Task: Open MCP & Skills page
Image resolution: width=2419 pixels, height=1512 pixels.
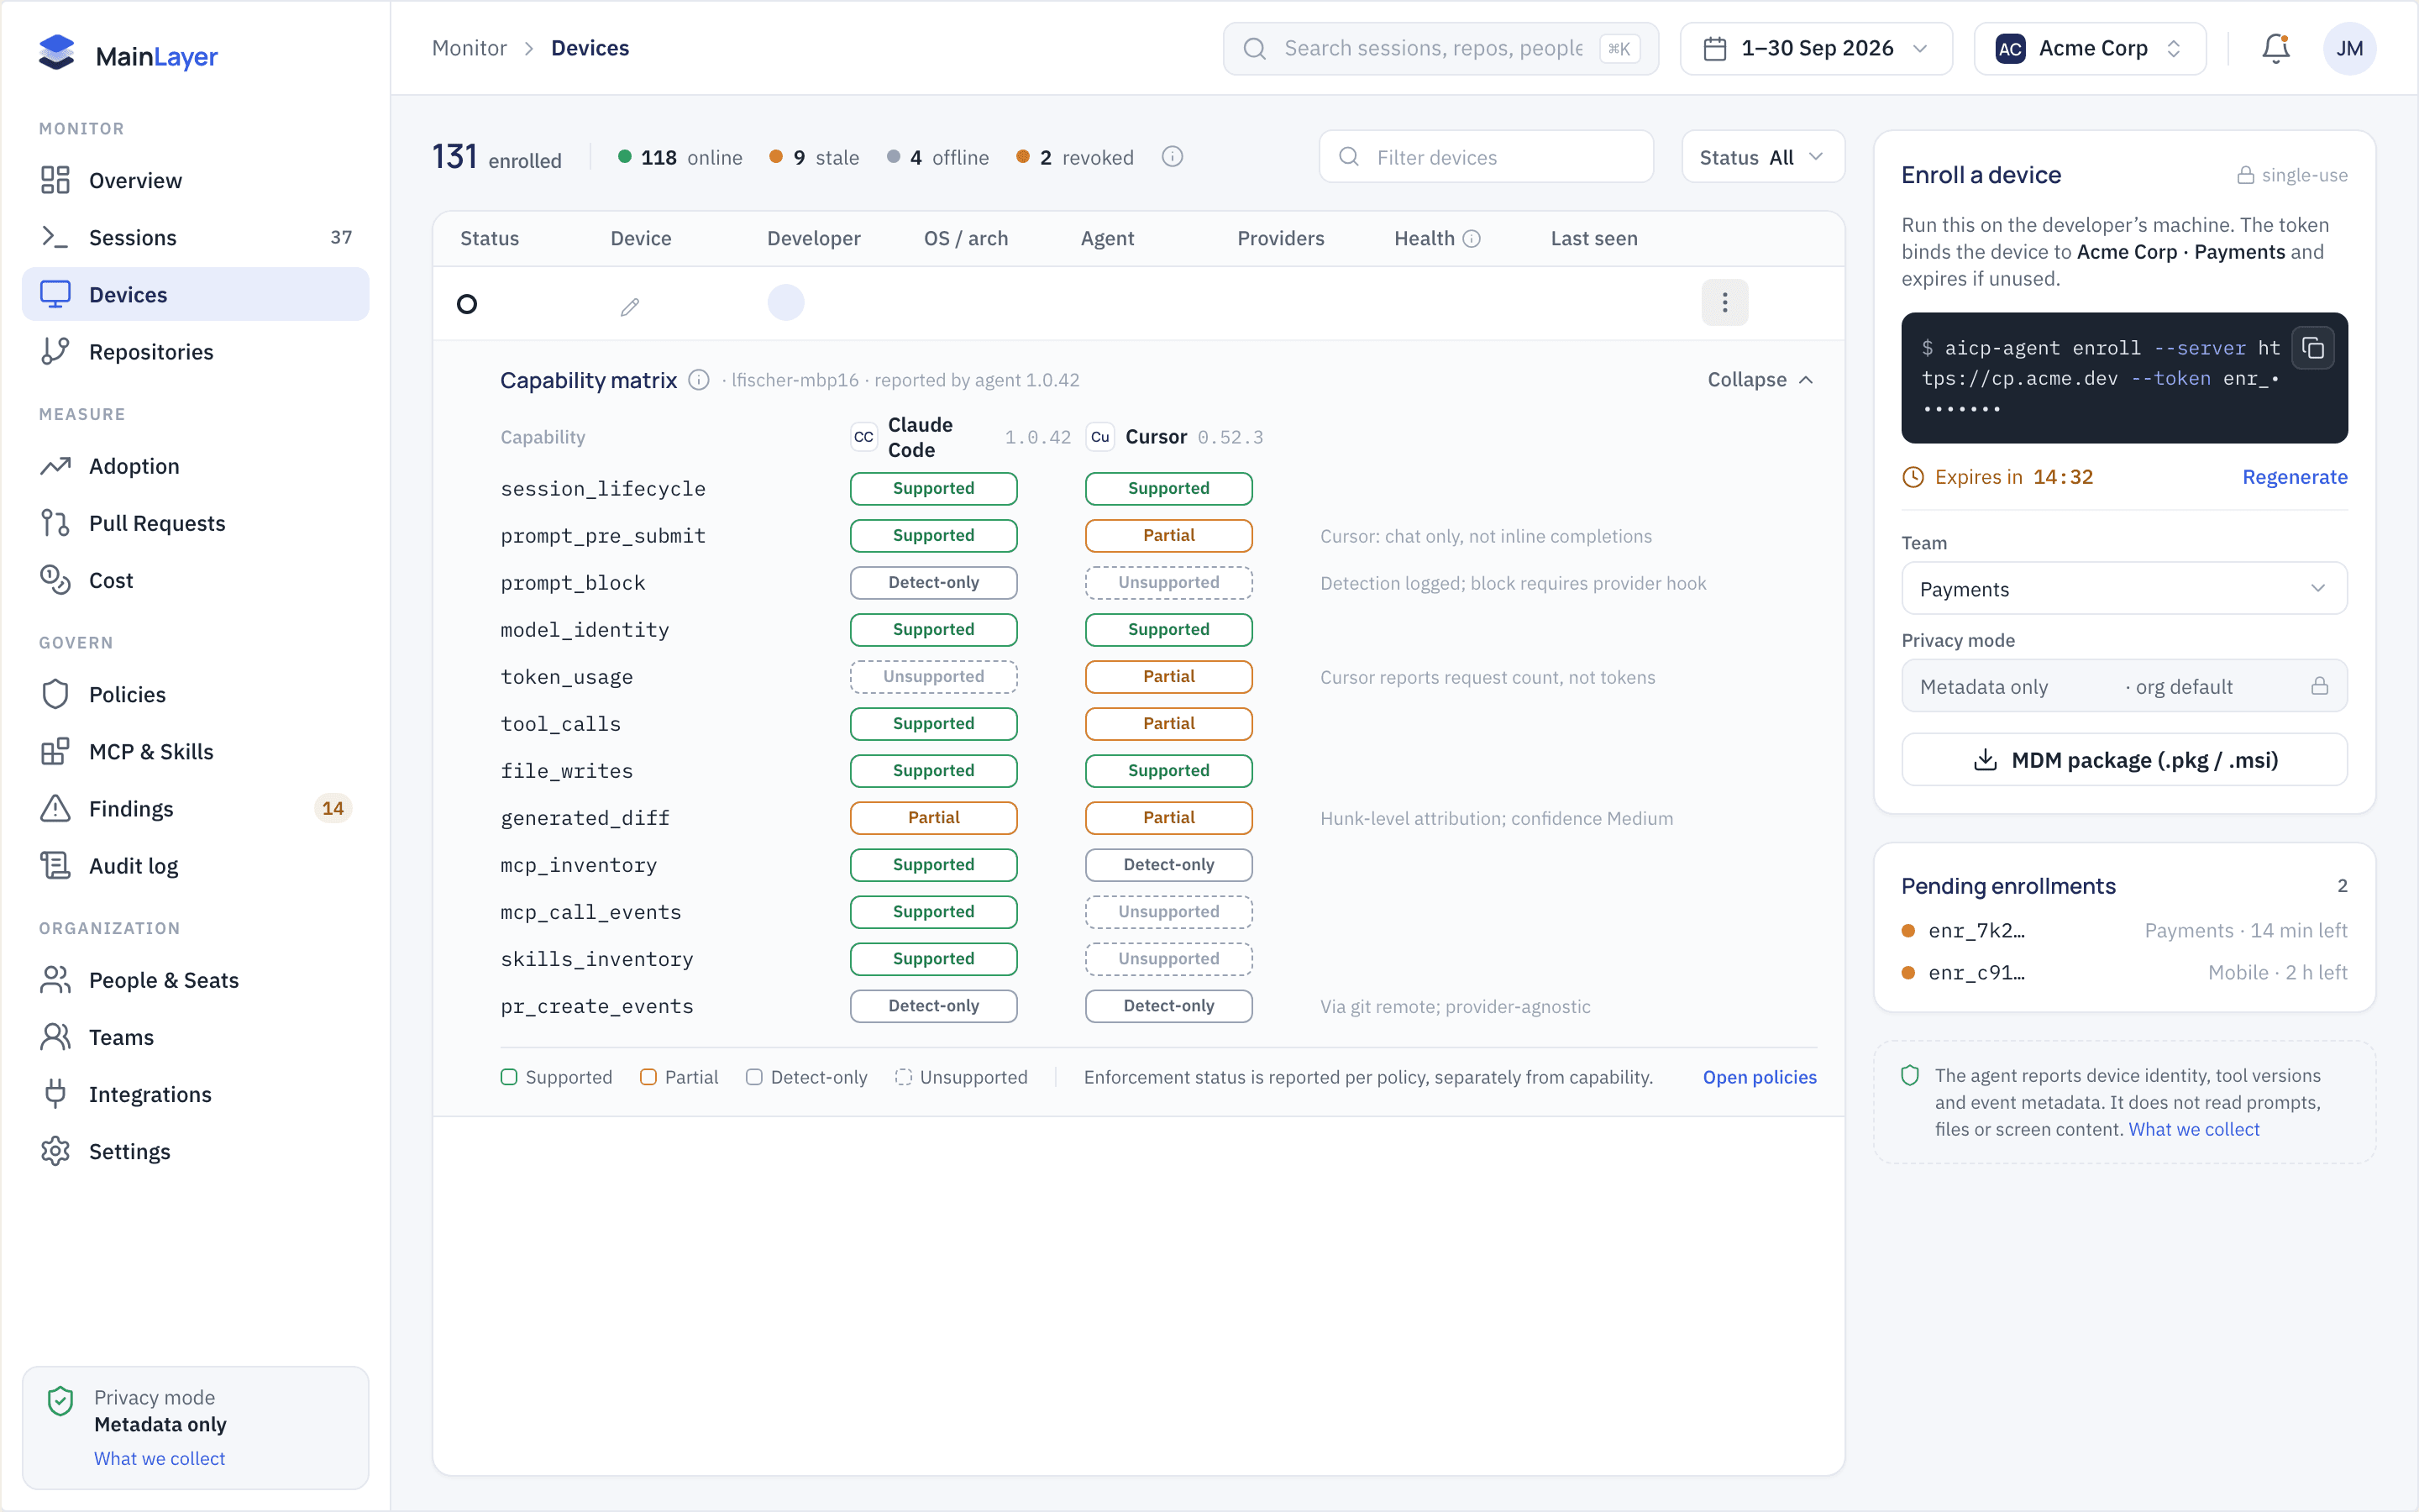Action: (x=196, y=751)
